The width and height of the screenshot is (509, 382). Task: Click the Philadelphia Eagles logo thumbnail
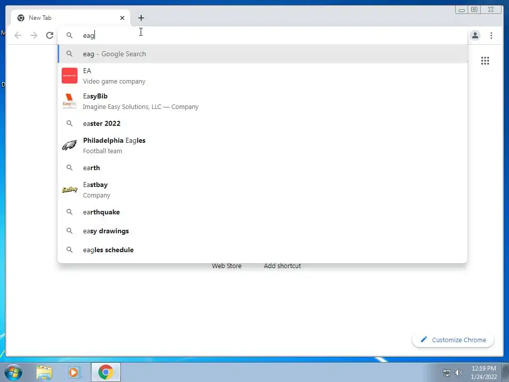70,146
